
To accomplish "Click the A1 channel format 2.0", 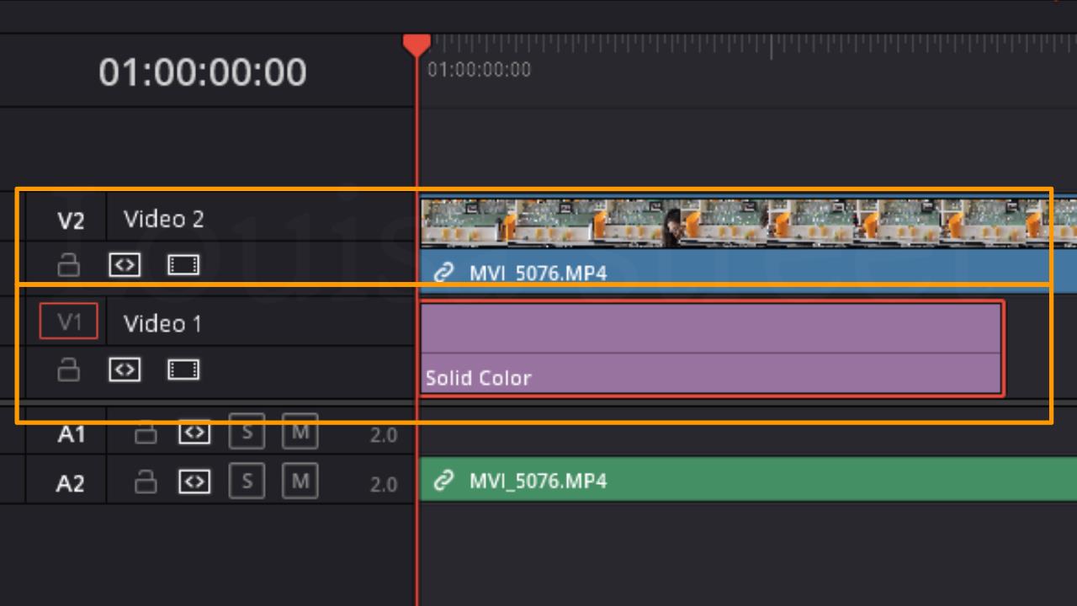I will (x=383, y=435).
